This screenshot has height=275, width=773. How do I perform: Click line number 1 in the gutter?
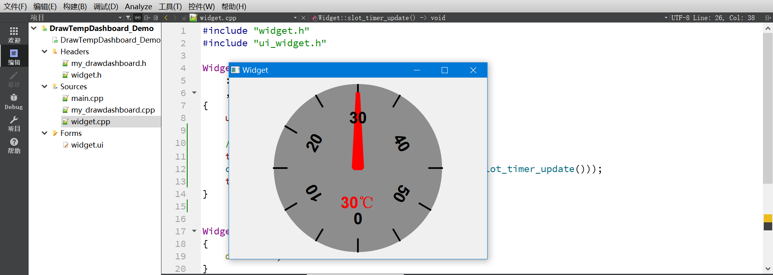183,31
